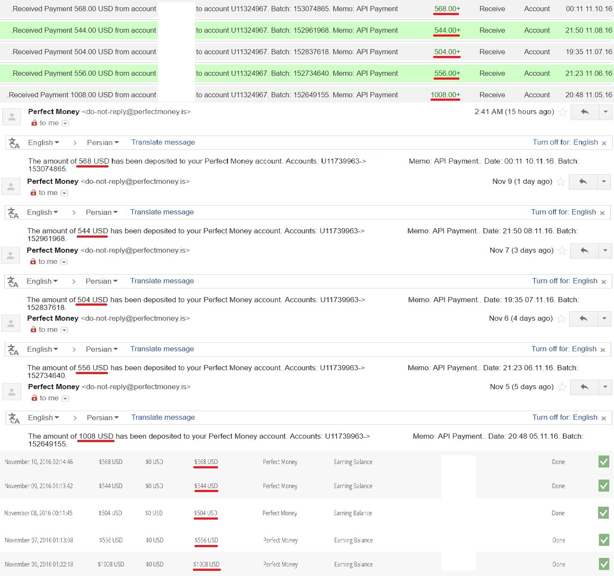The height and width of the screenshot is (576, 614).
Task: Dismiss translate bar in 556 USD email
Action: coord(603,350)
